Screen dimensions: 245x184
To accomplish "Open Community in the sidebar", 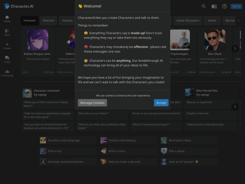I will pos(7,73).
